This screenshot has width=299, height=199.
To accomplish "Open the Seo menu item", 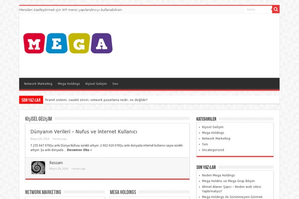I will coord(115,84).
